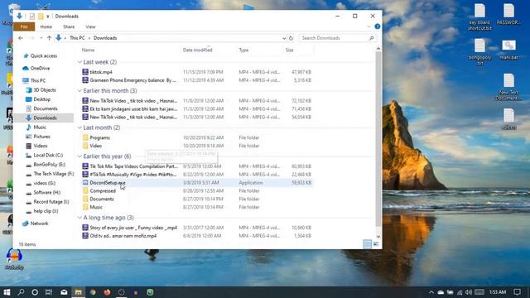Screen dimensions: 530x298
Task: Collapse the Earlier this year group
Action: pos(79,156)
